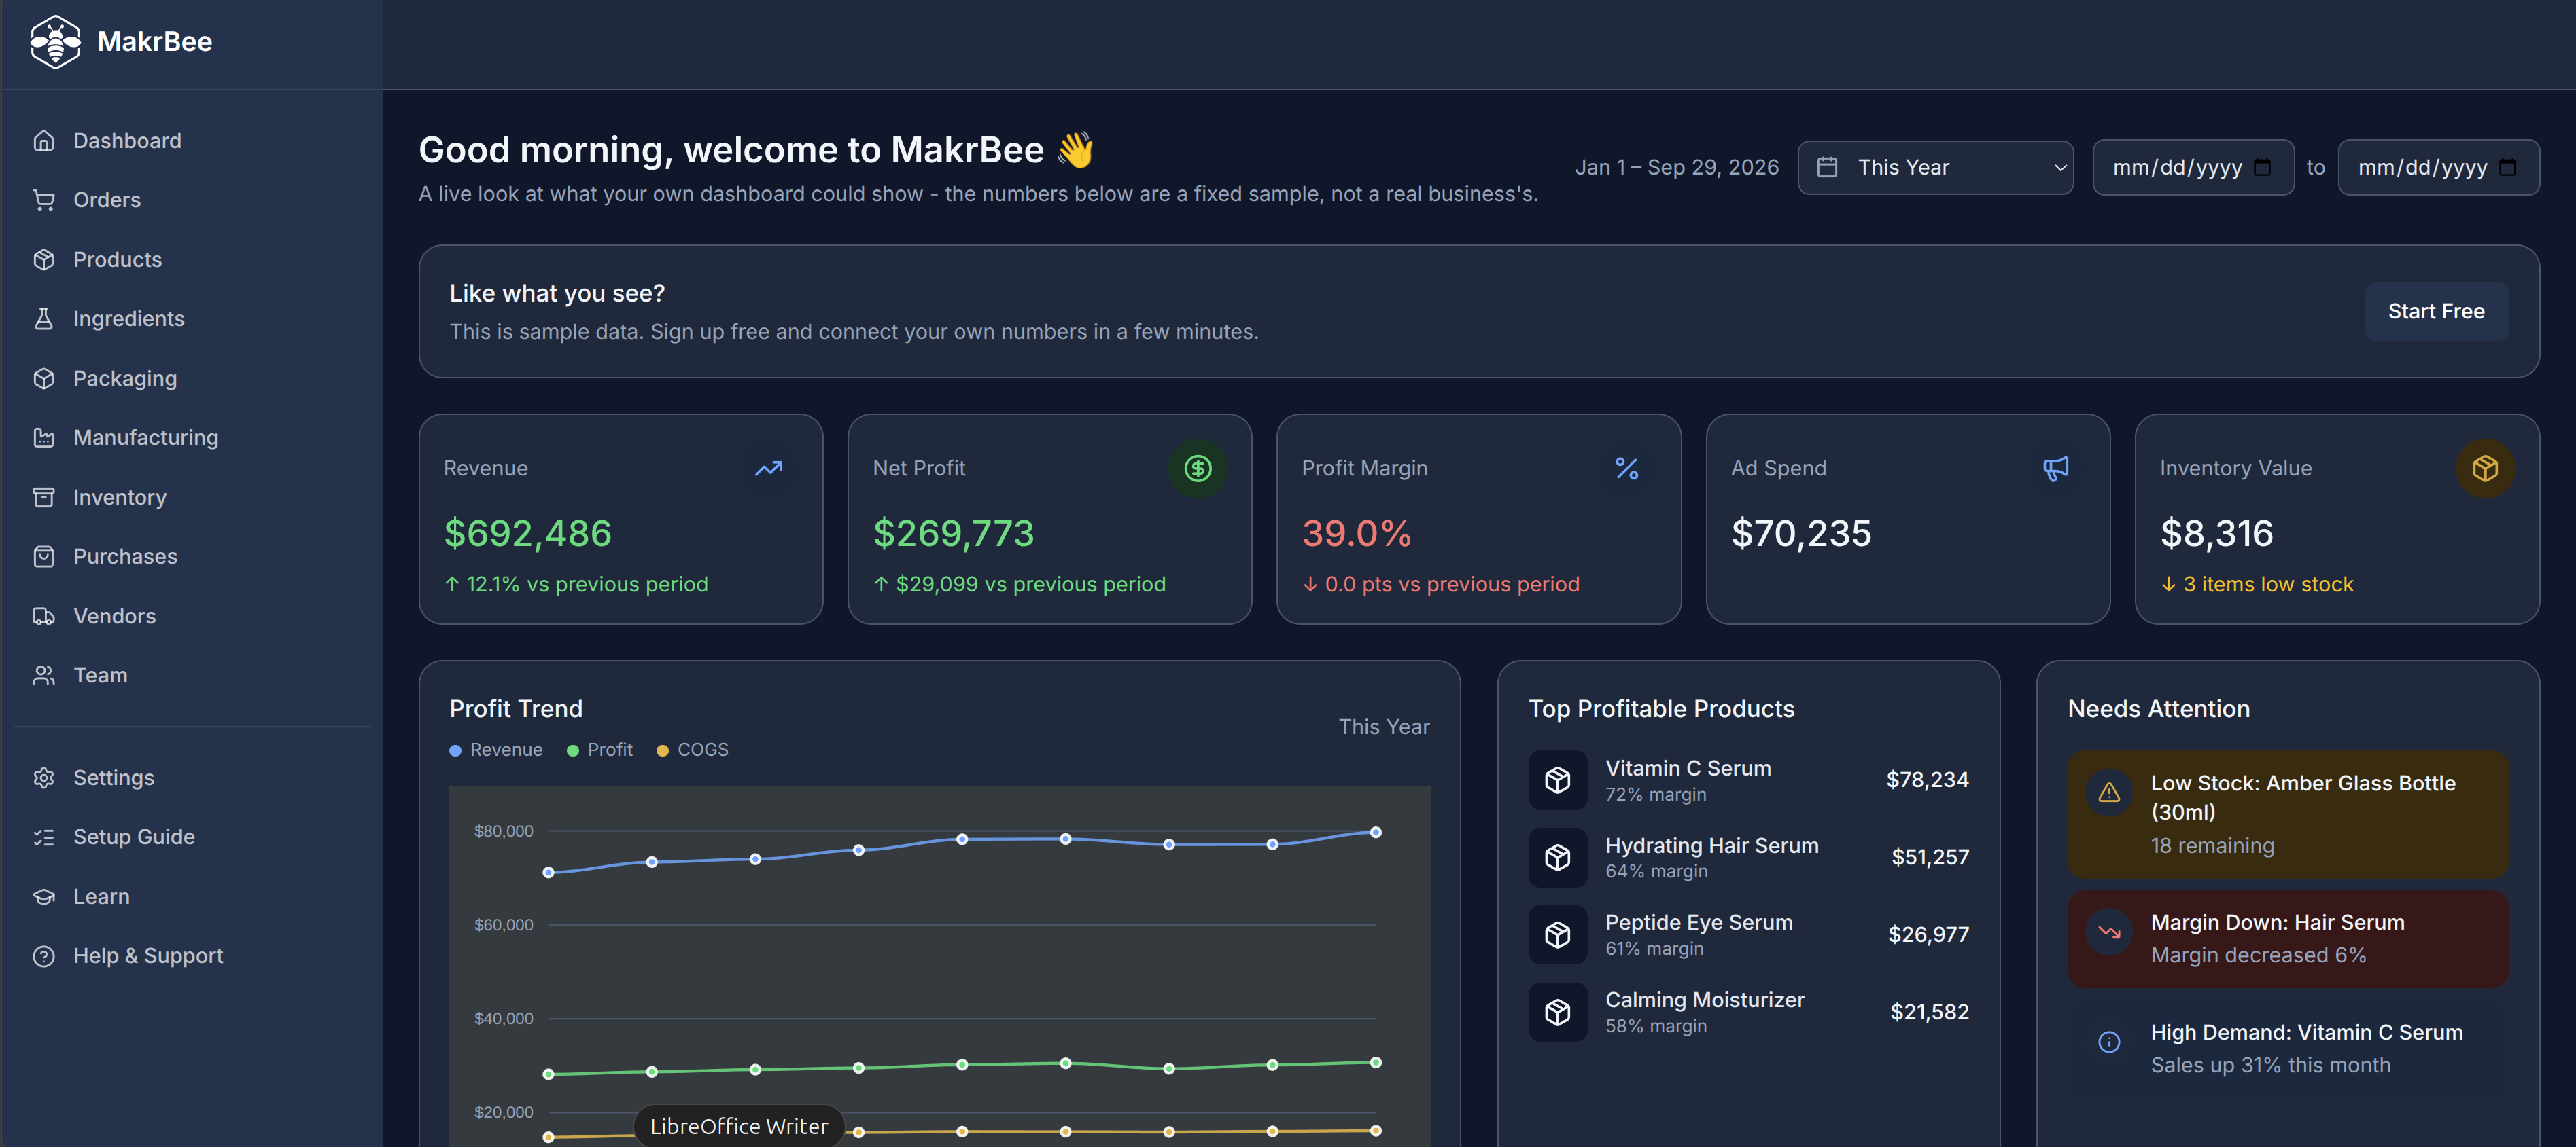Open the Help & Support link
The height and width of the screenshot is (1147, 2576).
[192, 956]
